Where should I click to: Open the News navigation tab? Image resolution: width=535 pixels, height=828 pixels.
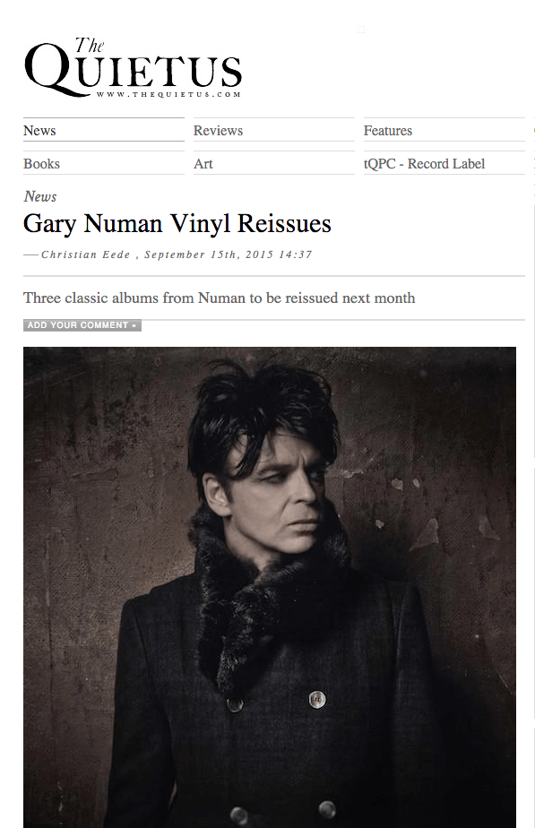pyautogui.click(x=39, y=131)
